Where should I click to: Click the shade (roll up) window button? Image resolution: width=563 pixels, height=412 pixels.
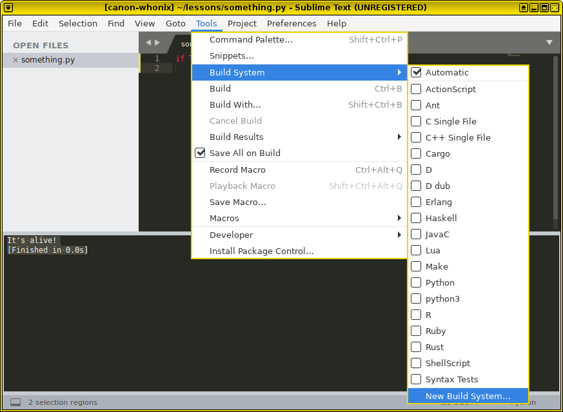tap(524, 8)
